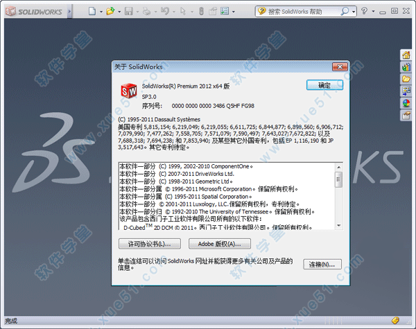Click the SolidWorks logo in the title bar

pyautogui.click(x=34, y=11)
